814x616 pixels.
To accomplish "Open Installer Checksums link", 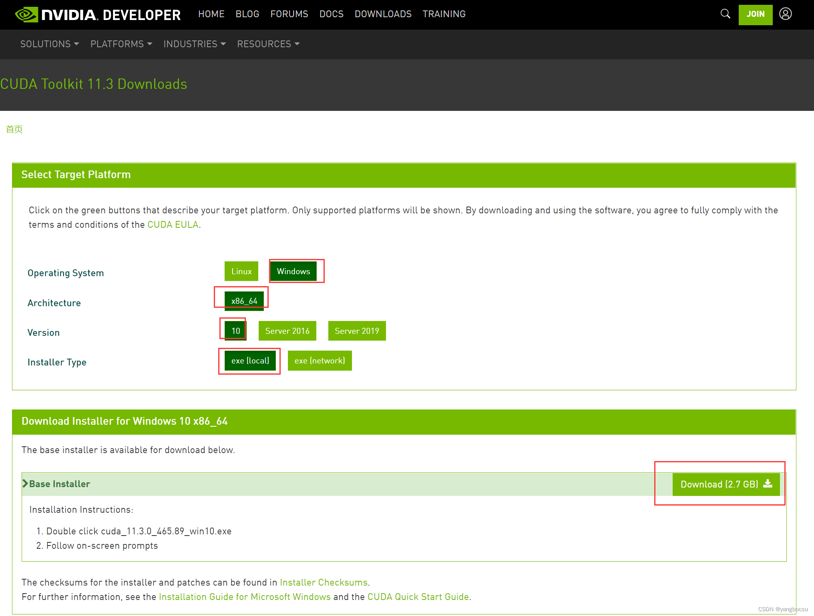I will [323, 582].
